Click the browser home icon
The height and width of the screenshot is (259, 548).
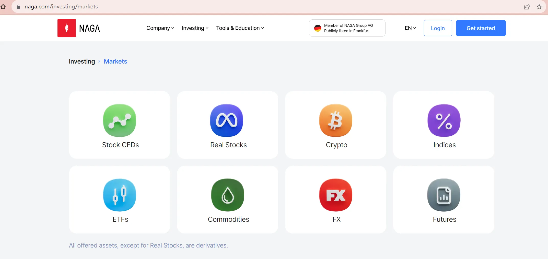point(3,7)
